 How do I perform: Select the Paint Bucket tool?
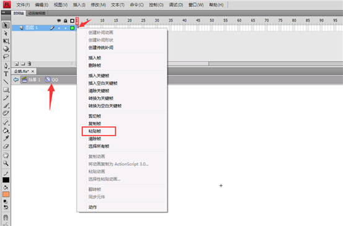tap(6, 131)
